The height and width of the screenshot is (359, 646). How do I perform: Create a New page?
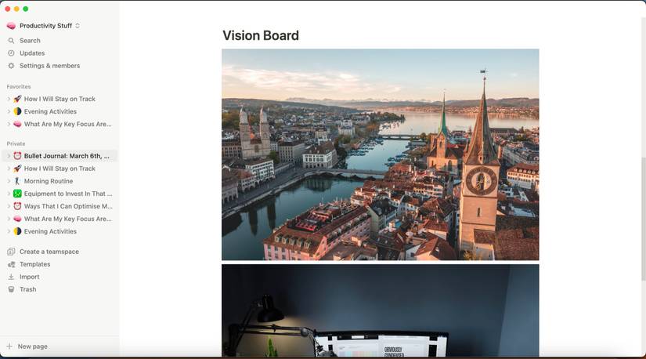[33, 346]
